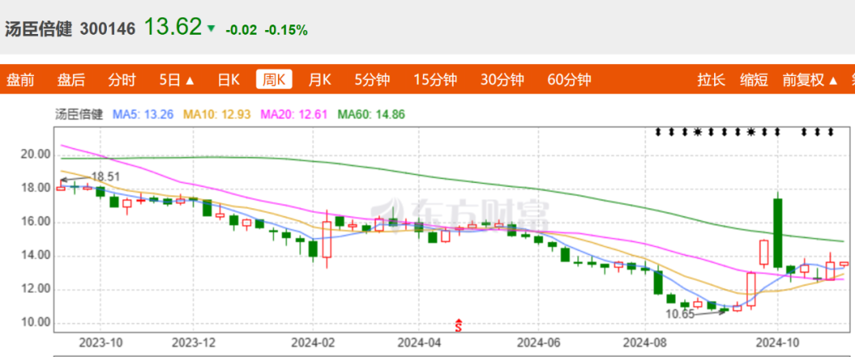
Task: Click the MA60: 14.86 indicator label
Action: 371,114
